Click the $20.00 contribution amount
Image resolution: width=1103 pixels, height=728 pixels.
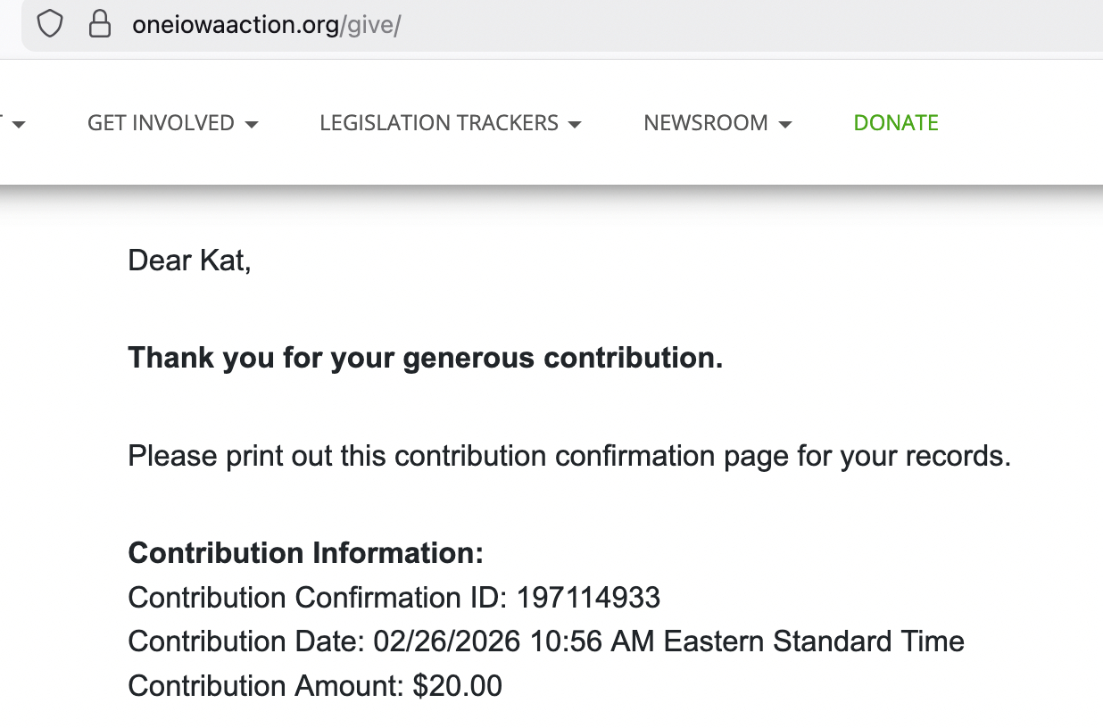(x=457, y=686)
